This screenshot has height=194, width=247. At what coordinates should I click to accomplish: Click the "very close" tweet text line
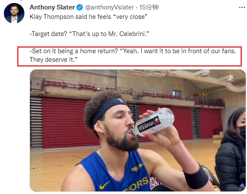click(89, 17)
